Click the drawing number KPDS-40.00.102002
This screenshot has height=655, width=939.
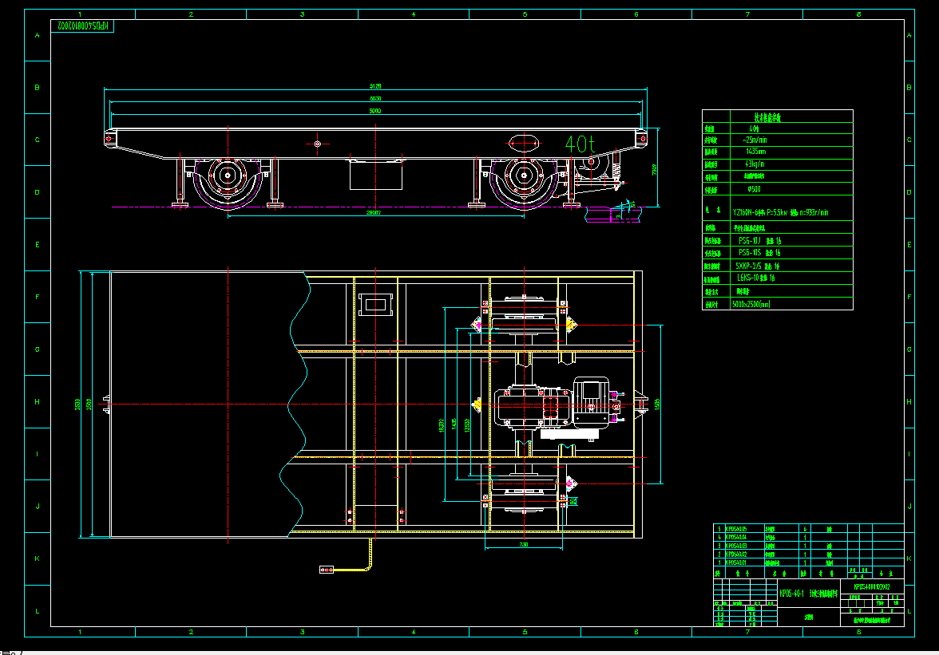871,587
